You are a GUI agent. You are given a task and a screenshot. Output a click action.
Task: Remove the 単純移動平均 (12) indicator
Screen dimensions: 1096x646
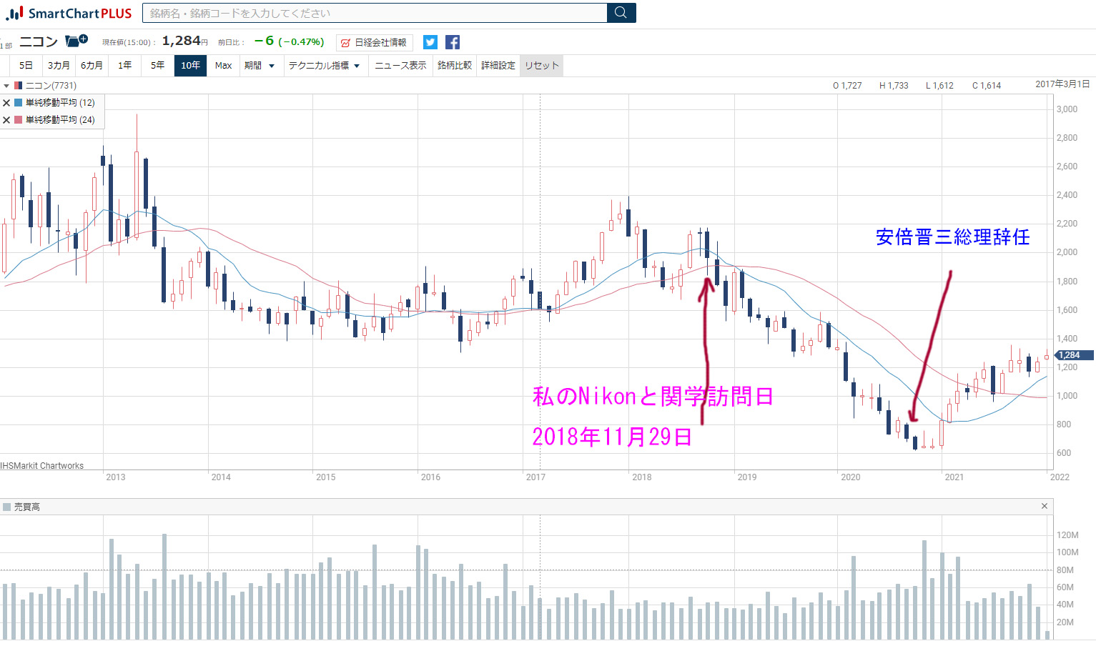pos(6,103)
